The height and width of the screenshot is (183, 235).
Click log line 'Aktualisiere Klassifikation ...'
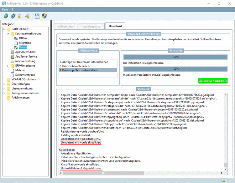[77, 154]
